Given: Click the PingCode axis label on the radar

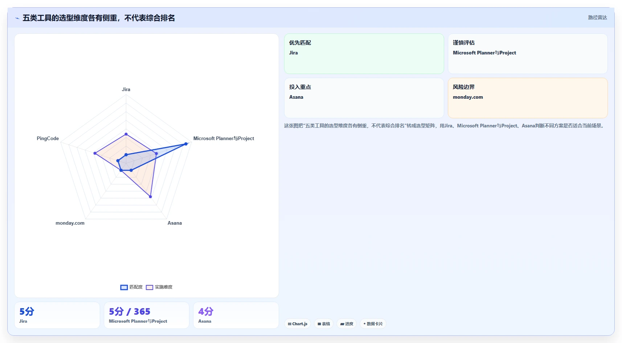Looking at the screenshot, I should (x=48, y=138).
